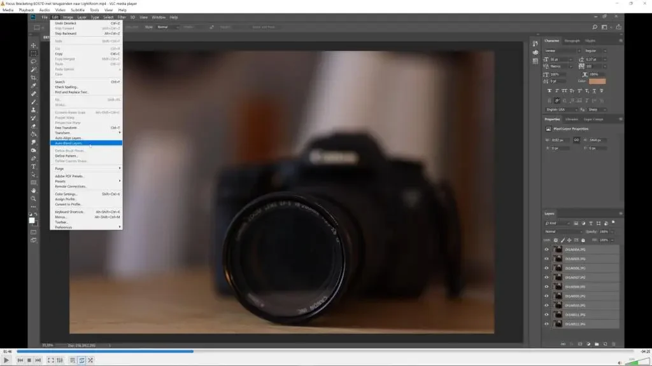The height and width of the screenshot is (366, 652).
Task: Toggle VLC loop playback button
Action: point(81,360)
